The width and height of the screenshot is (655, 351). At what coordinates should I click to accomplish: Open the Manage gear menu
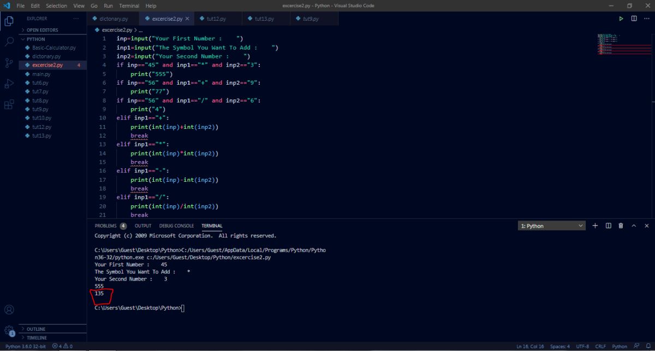pos(9,330)
